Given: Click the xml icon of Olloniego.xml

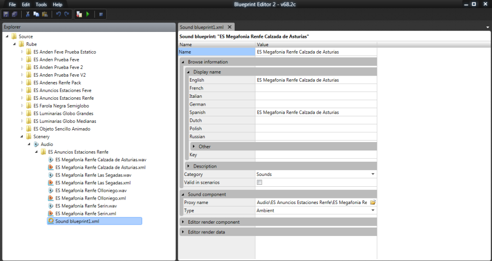Looking at the screenshot, I should pos(51,198).
